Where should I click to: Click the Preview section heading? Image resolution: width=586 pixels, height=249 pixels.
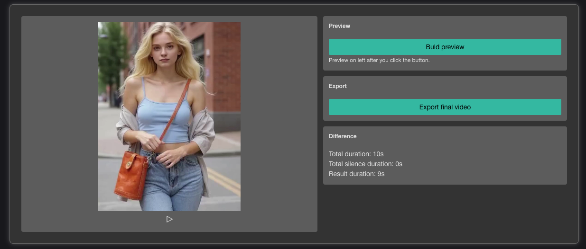[339, 26]
